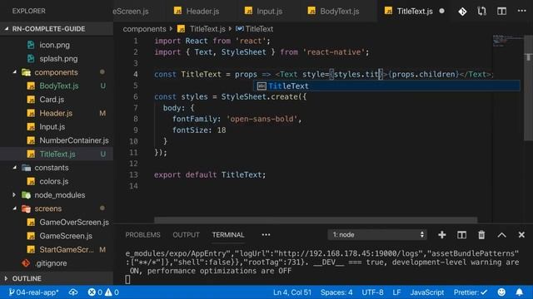Add a new terminal with plus icon
The width and height of the screenshot is (533, 299).
click(x=442, y=234)
